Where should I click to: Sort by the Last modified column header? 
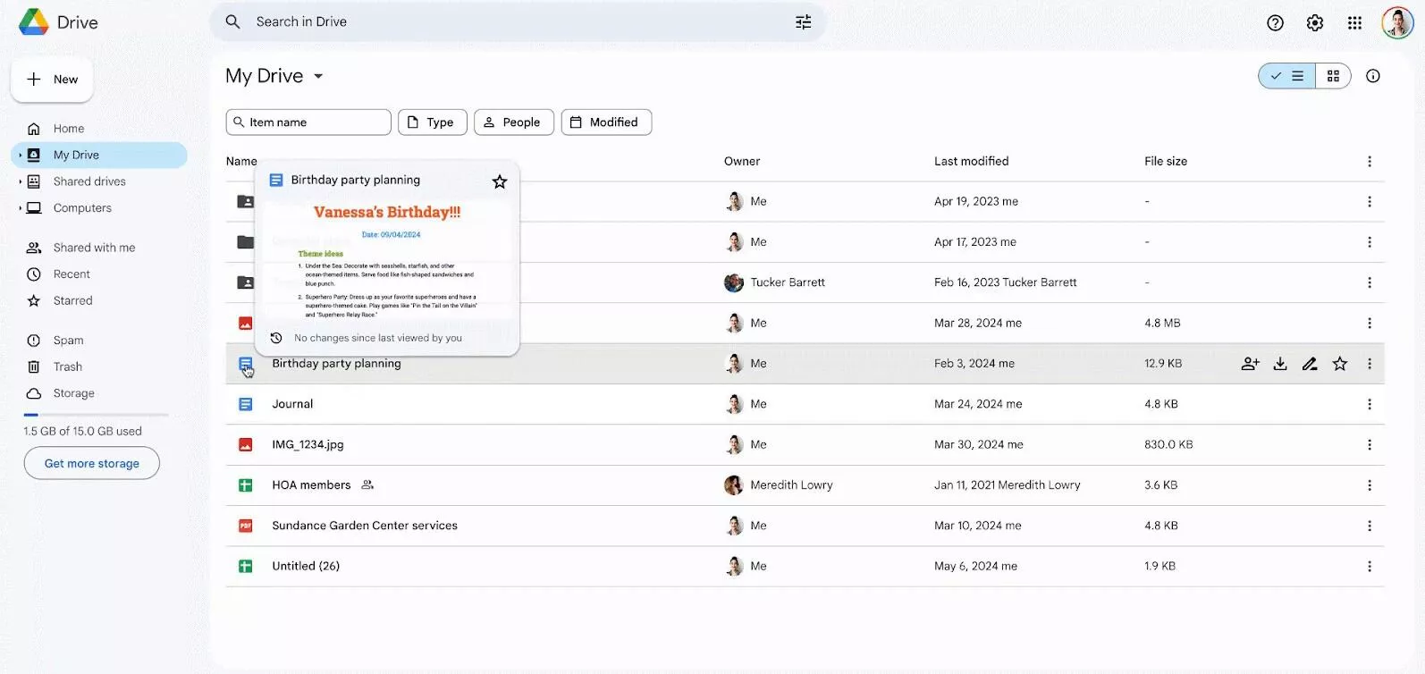pyautogui.click(x=971, y=161)
